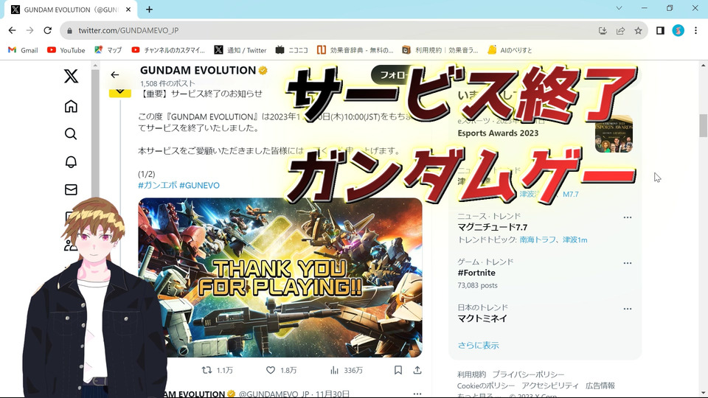Image resolution: width=708 pixels, height=398 pixels.
Task: Click install app icon in address bar
Action: (x=603, y=30)
